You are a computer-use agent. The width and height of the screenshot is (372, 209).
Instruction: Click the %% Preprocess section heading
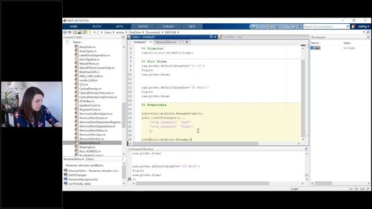tap(154, 105)
